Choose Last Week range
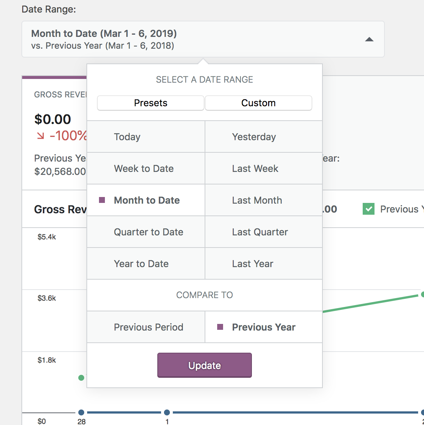Image resolution: width=424 pixels, height=425 pixels. (264, 168)
